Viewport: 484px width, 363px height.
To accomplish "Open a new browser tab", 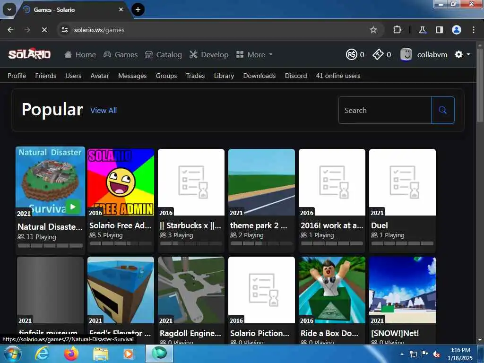I will (x=138, y=9).
